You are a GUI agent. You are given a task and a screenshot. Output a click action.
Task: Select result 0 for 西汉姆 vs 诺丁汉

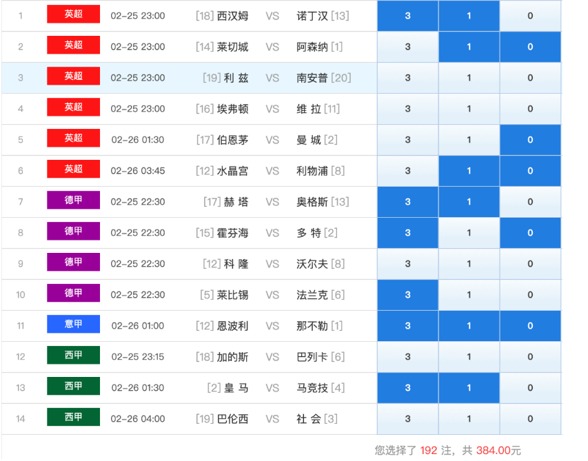pos(530,16)
